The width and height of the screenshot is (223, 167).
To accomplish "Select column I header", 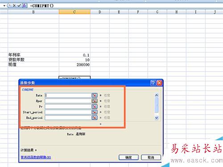I will coord(196,12).
